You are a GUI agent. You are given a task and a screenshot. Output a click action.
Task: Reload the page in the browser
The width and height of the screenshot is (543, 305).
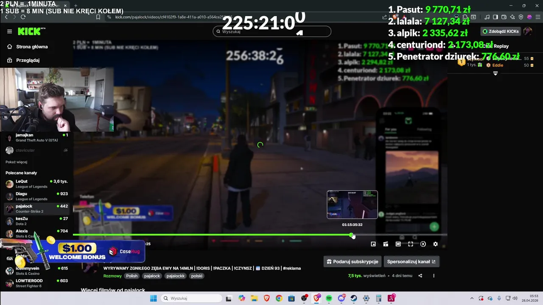[23, 17]
